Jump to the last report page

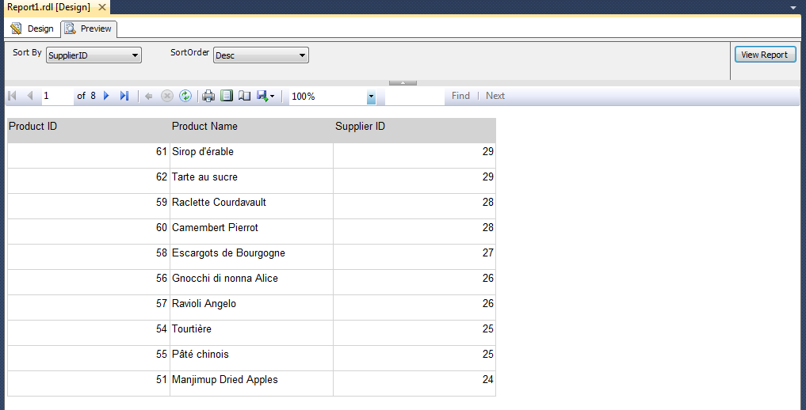coord(124,96)
